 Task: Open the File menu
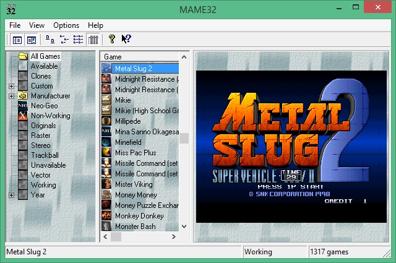15,25
